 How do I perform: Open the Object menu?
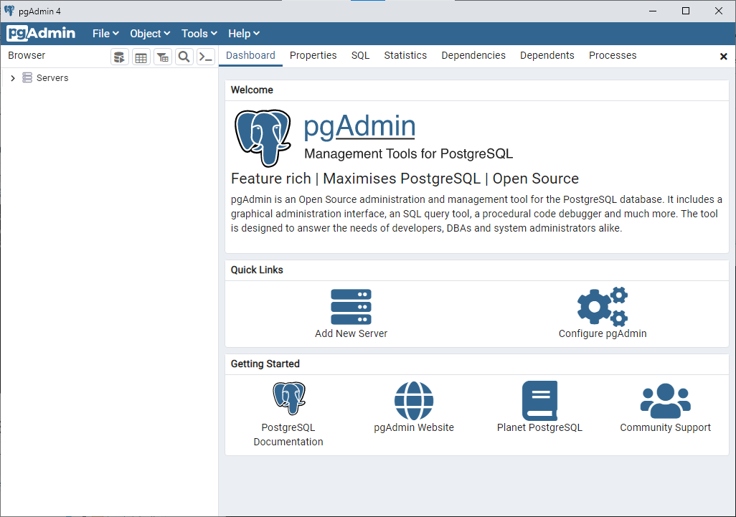pos(150,34)
